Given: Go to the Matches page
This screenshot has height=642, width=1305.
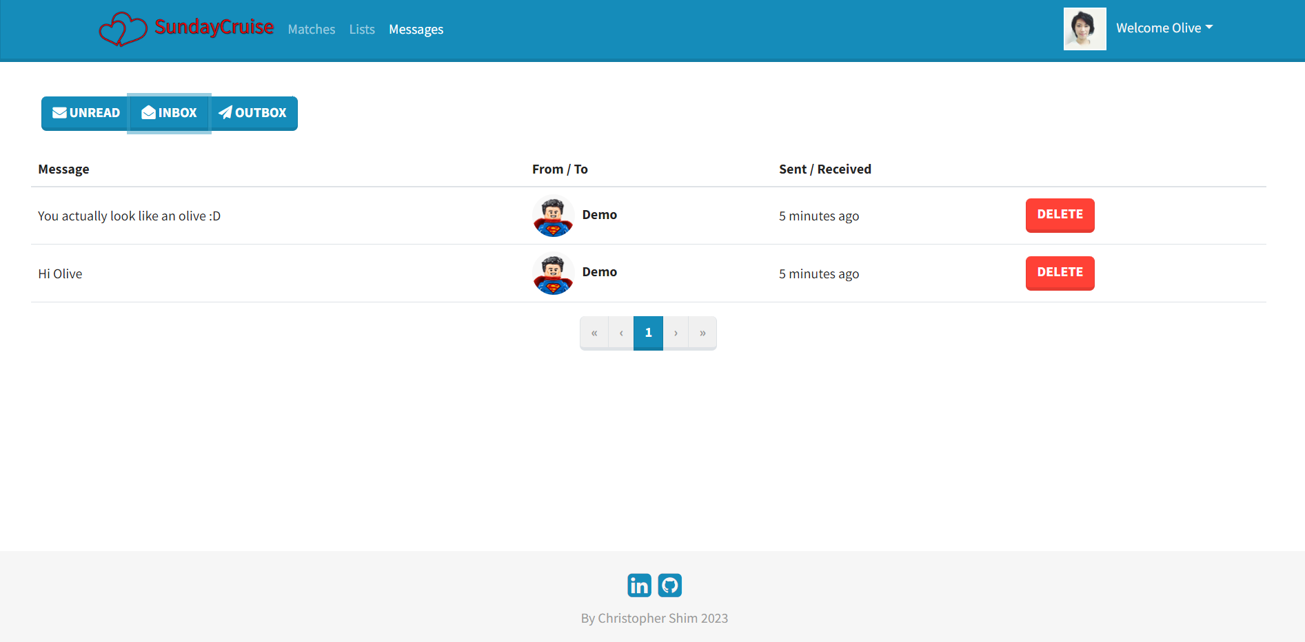Looking at the screenshot, I should (312, 30).
